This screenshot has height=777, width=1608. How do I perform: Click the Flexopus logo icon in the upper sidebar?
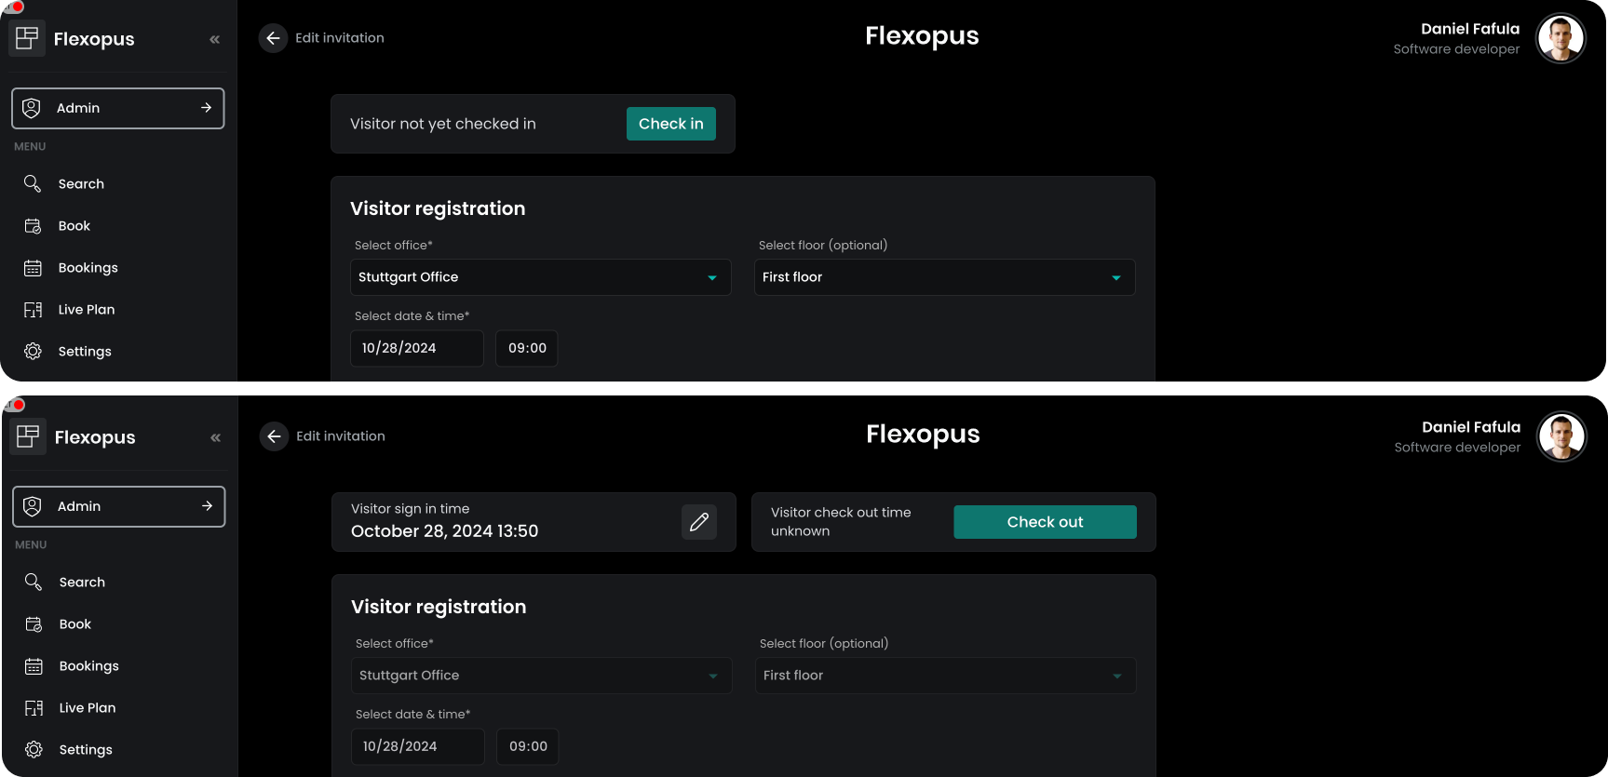tap(27, 38)
